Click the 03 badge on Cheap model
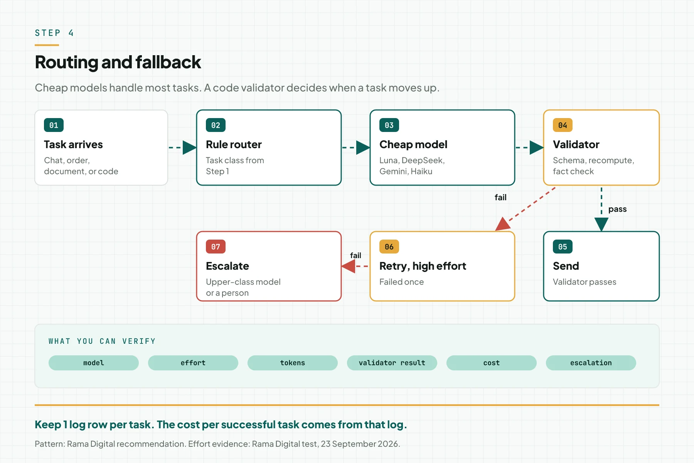694x463 pixels. point(389,125)
